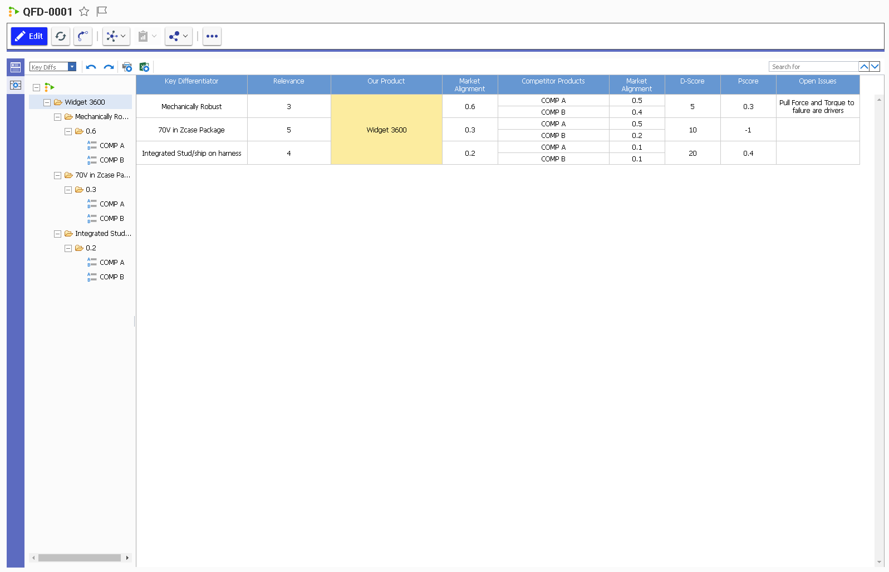Click the search previous up arrow

click(x=864, y=67)
